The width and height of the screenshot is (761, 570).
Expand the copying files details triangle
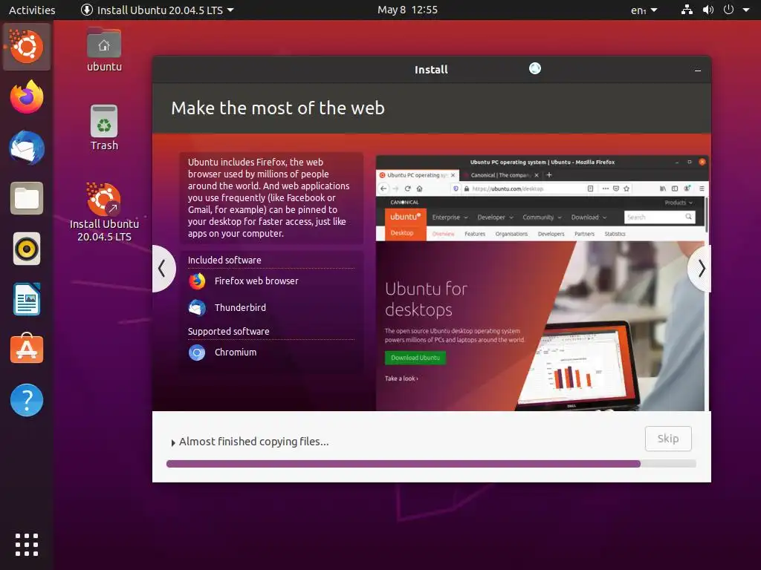[172, 442]
